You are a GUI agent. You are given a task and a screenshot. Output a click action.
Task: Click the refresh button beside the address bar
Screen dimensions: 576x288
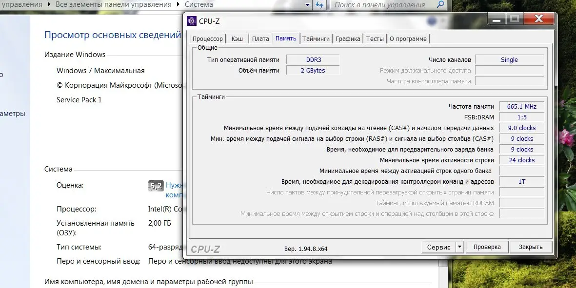[319, 5]
